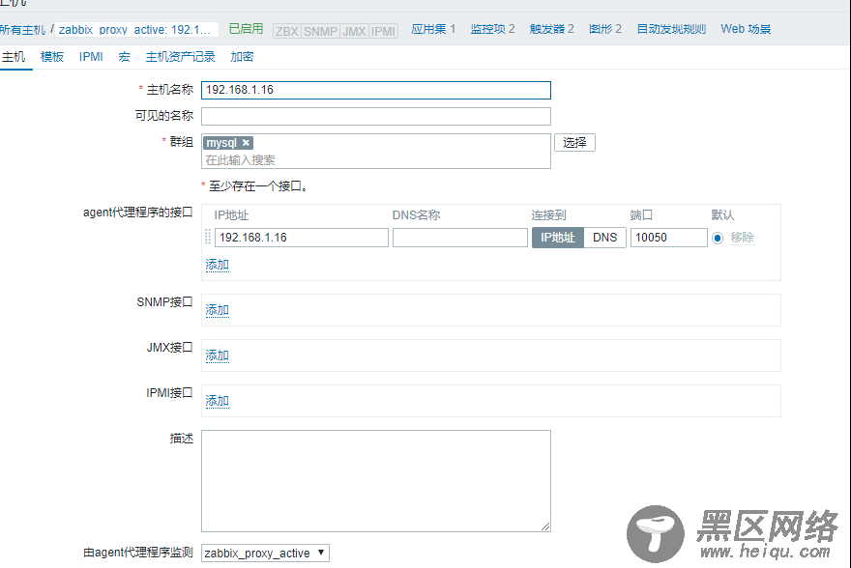Click 移除 on the agent interface

(x=742, y=238)
